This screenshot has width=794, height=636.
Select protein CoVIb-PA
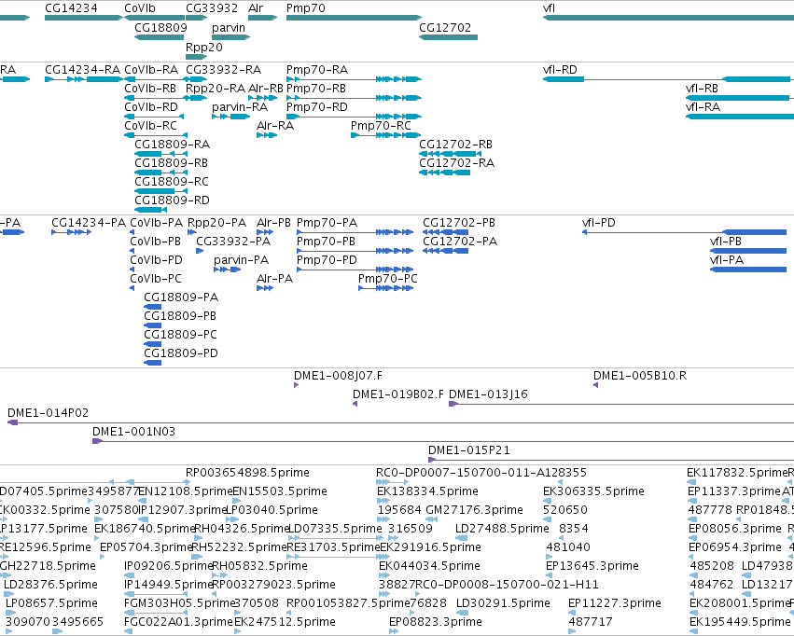coord(157,223)
